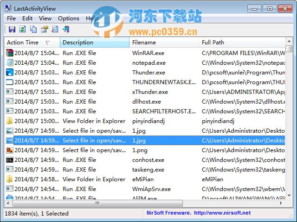Click the THUNDERNEWTASK.E... row icon
297x222 pixels.
coord(10,82)
